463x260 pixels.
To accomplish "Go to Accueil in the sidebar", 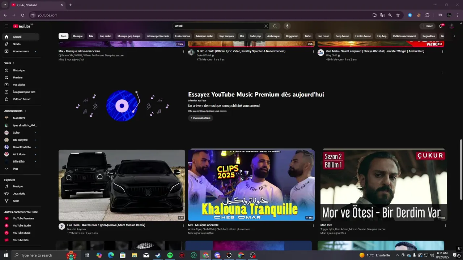I will click(x=20, y=37).
